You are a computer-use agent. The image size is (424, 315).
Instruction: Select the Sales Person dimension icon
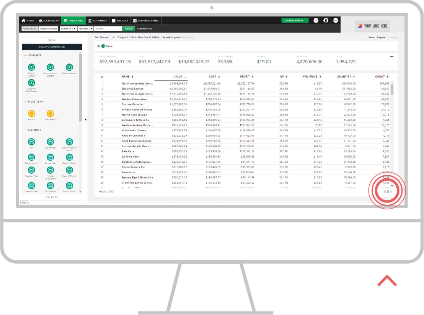coord(50,114)
